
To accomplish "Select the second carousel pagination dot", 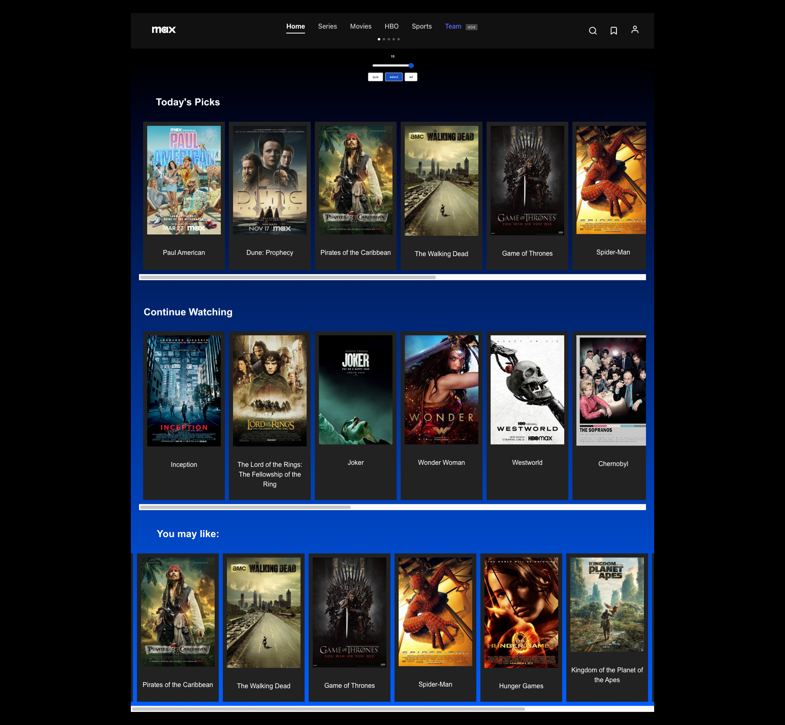I will tap(384, 39).
